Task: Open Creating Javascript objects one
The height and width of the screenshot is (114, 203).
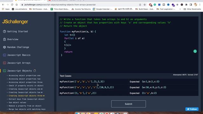Action: 25,89
